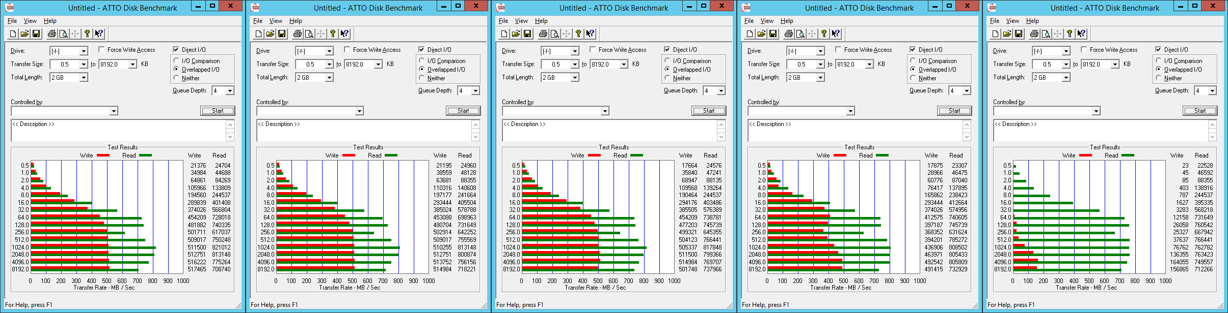Open View menu in fifth ATTO window
The height and width of the screenshot is (313, 1228).
[1012, 21]
